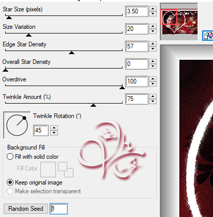Viewport: 213px width, 217px height.
Task: Decrease Twinkle Amount with down arrow
Action: tap(153, 102)
